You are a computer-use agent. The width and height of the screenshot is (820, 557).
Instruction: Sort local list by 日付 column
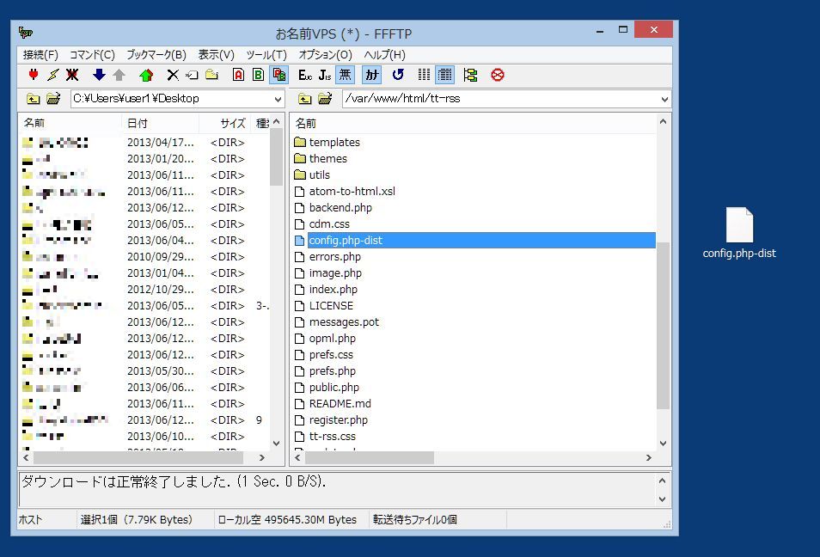(x=160, y=123)
